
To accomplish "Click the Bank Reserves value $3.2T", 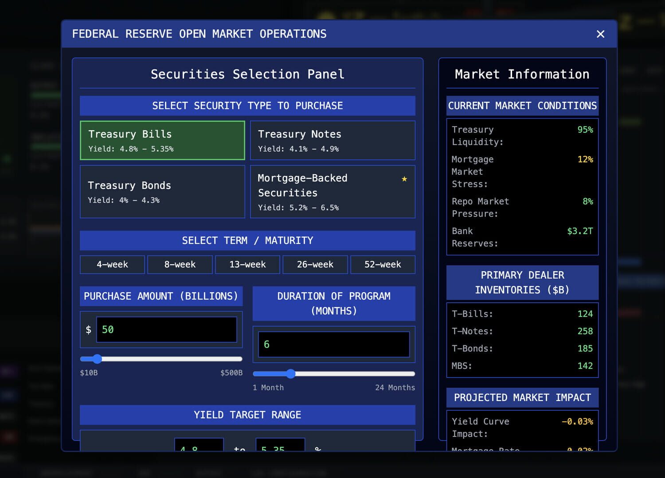I will pos(579,231).
